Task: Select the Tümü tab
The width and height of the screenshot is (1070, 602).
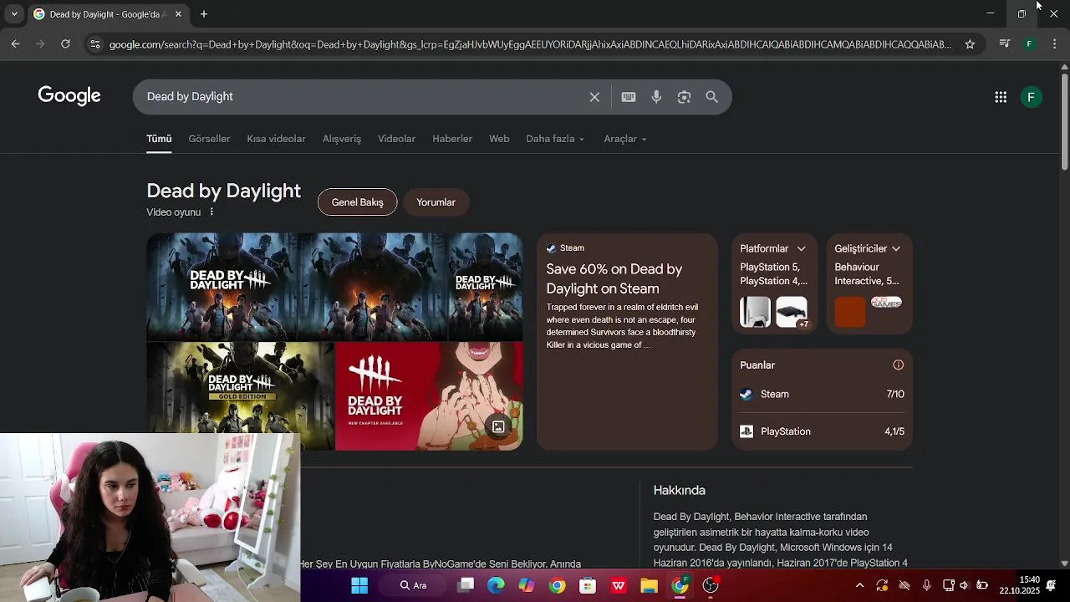Action: tap(159, 139)
